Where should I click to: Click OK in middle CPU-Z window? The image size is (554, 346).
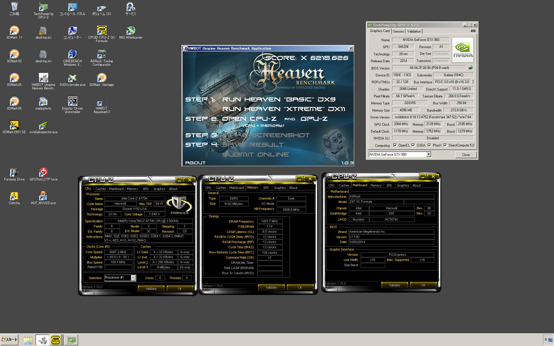[300, 287]
